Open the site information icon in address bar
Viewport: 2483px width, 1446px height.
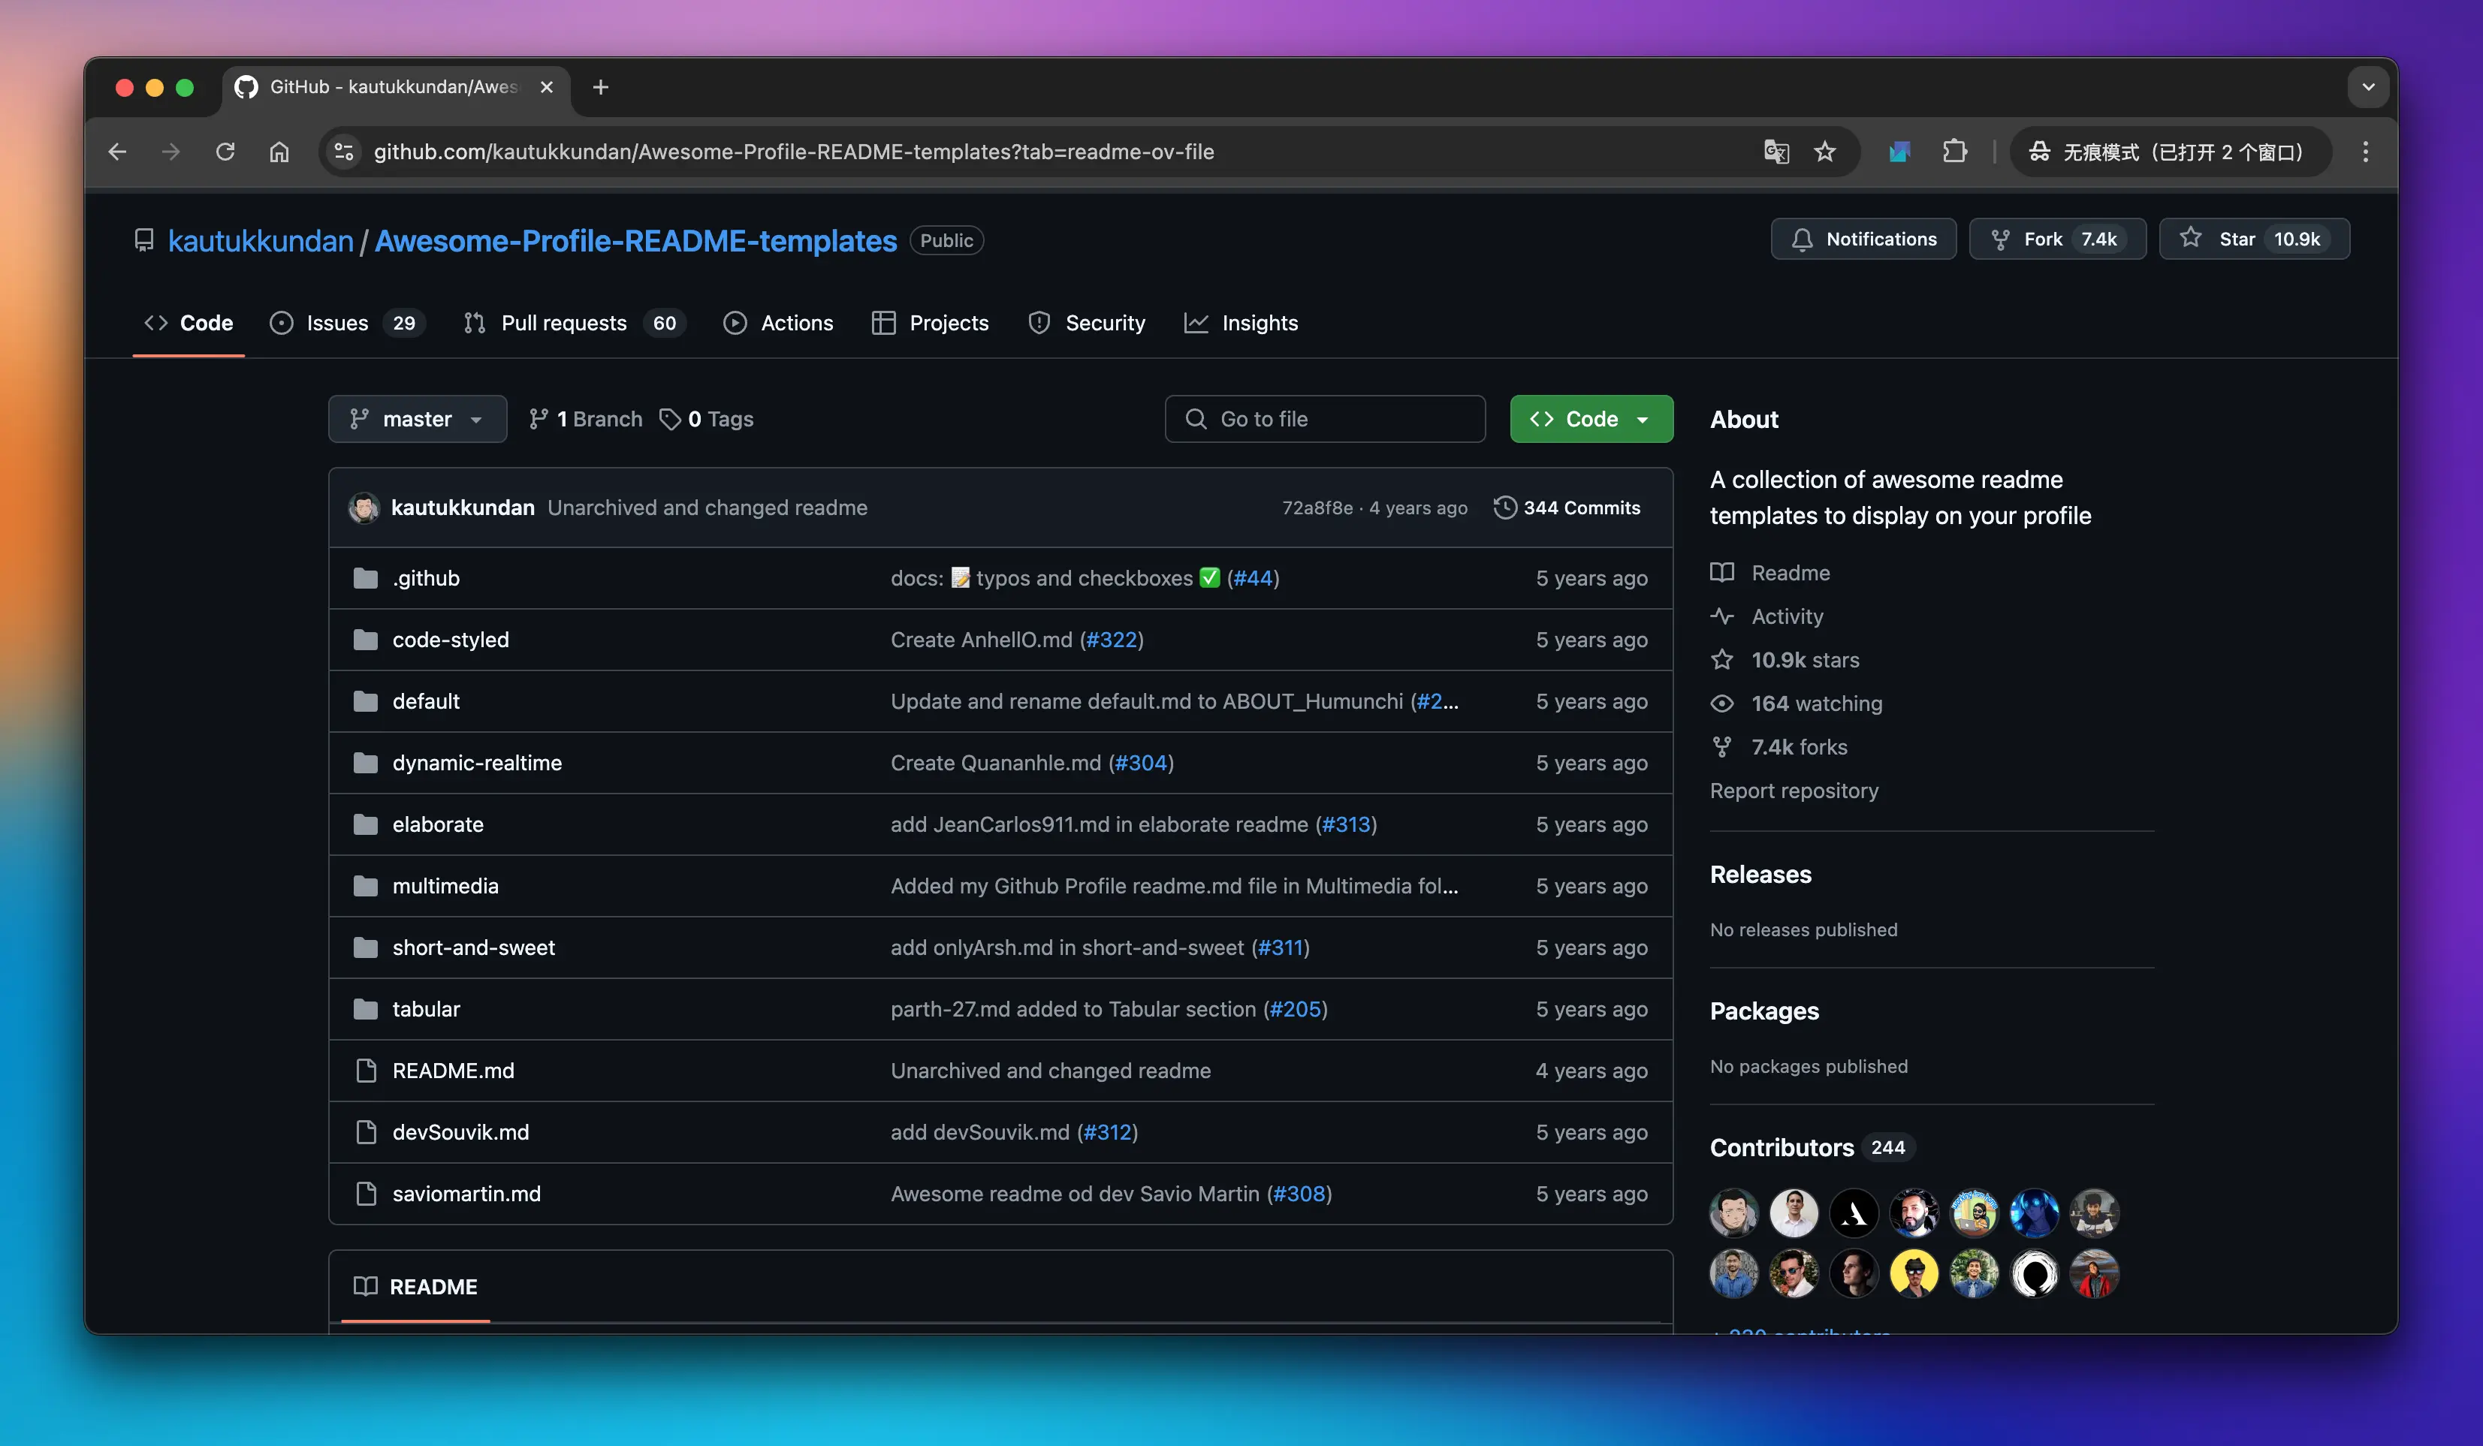[344, 152]
